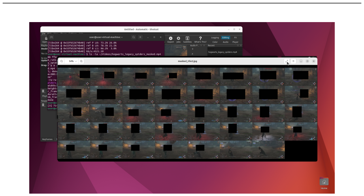Open the 54% zoom level dropdown
This screenshot has height=196, width=364.
[72, 61]
